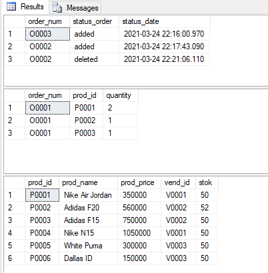This screenshot has height=273, width=268.
Task: Click status cell 'deleted'
Action: (94, 59)
